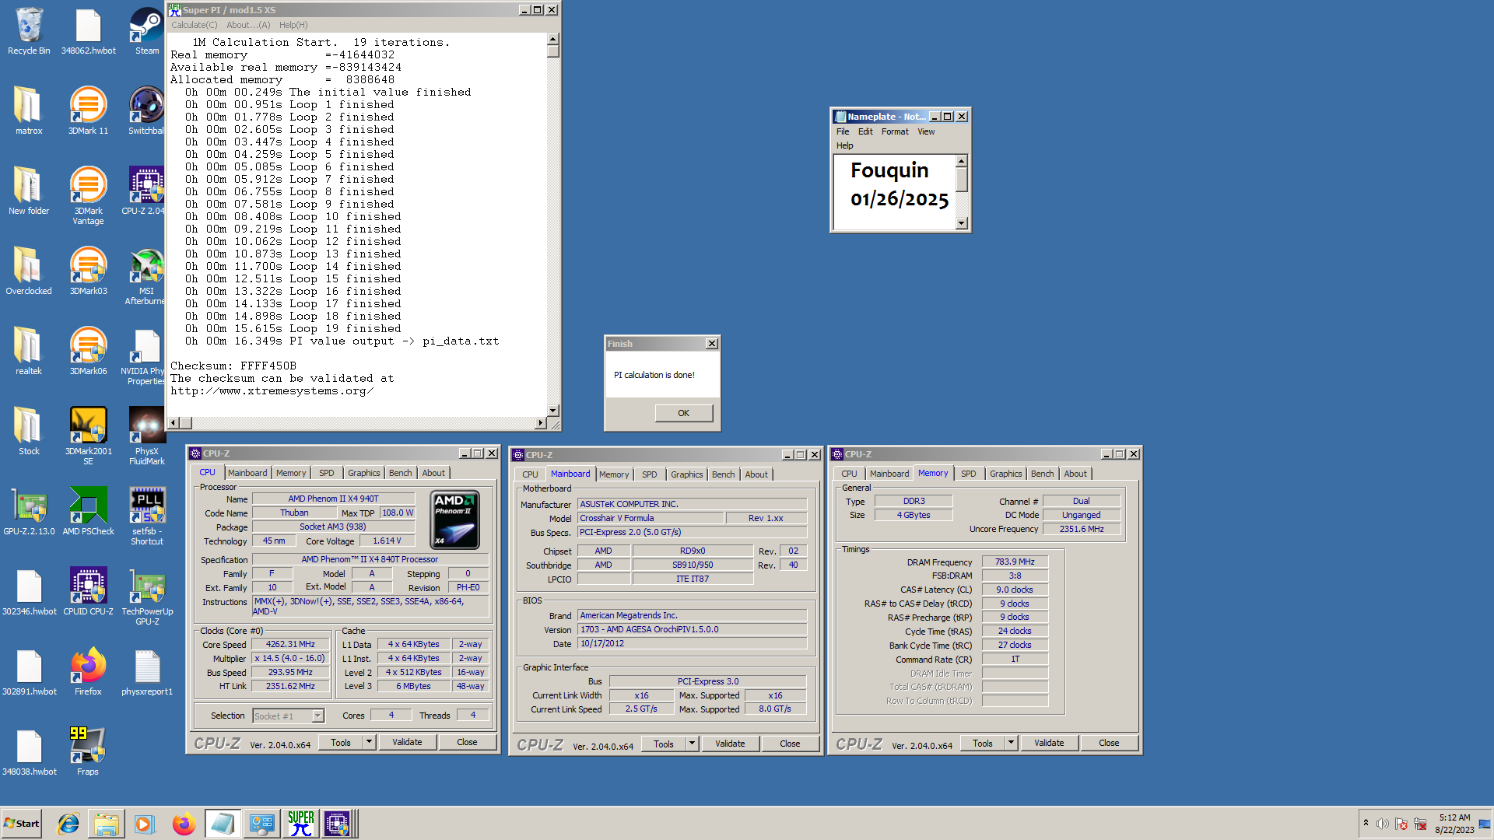Open the PhysX FluidMark shortcut
This screenshot has width=1494, height=840.
146,436
